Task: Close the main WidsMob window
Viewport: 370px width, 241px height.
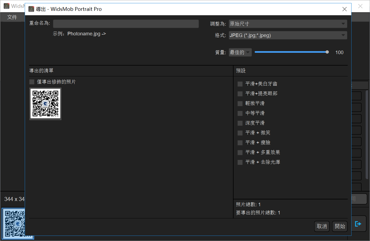Action: 360,6
